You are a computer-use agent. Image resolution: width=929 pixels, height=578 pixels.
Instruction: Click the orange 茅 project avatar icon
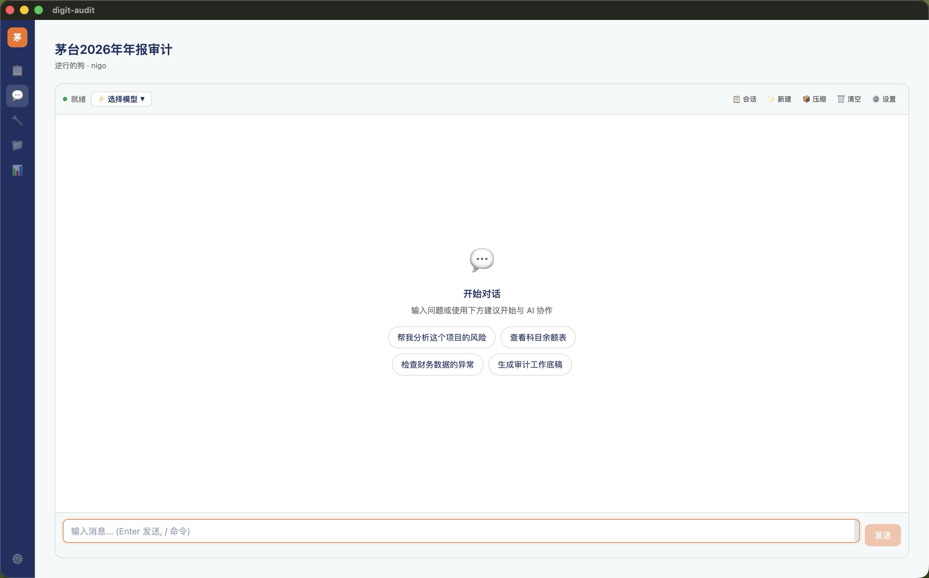[17, 37]
